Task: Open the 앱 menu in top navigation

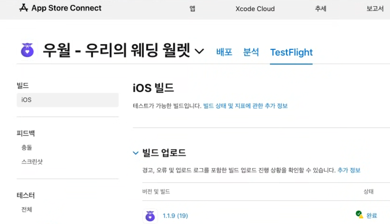Action: coord(192,9)
